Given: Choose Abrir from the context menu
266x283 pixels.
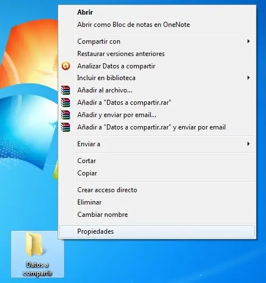Looking at the screenshot, I should click(157, 12).
